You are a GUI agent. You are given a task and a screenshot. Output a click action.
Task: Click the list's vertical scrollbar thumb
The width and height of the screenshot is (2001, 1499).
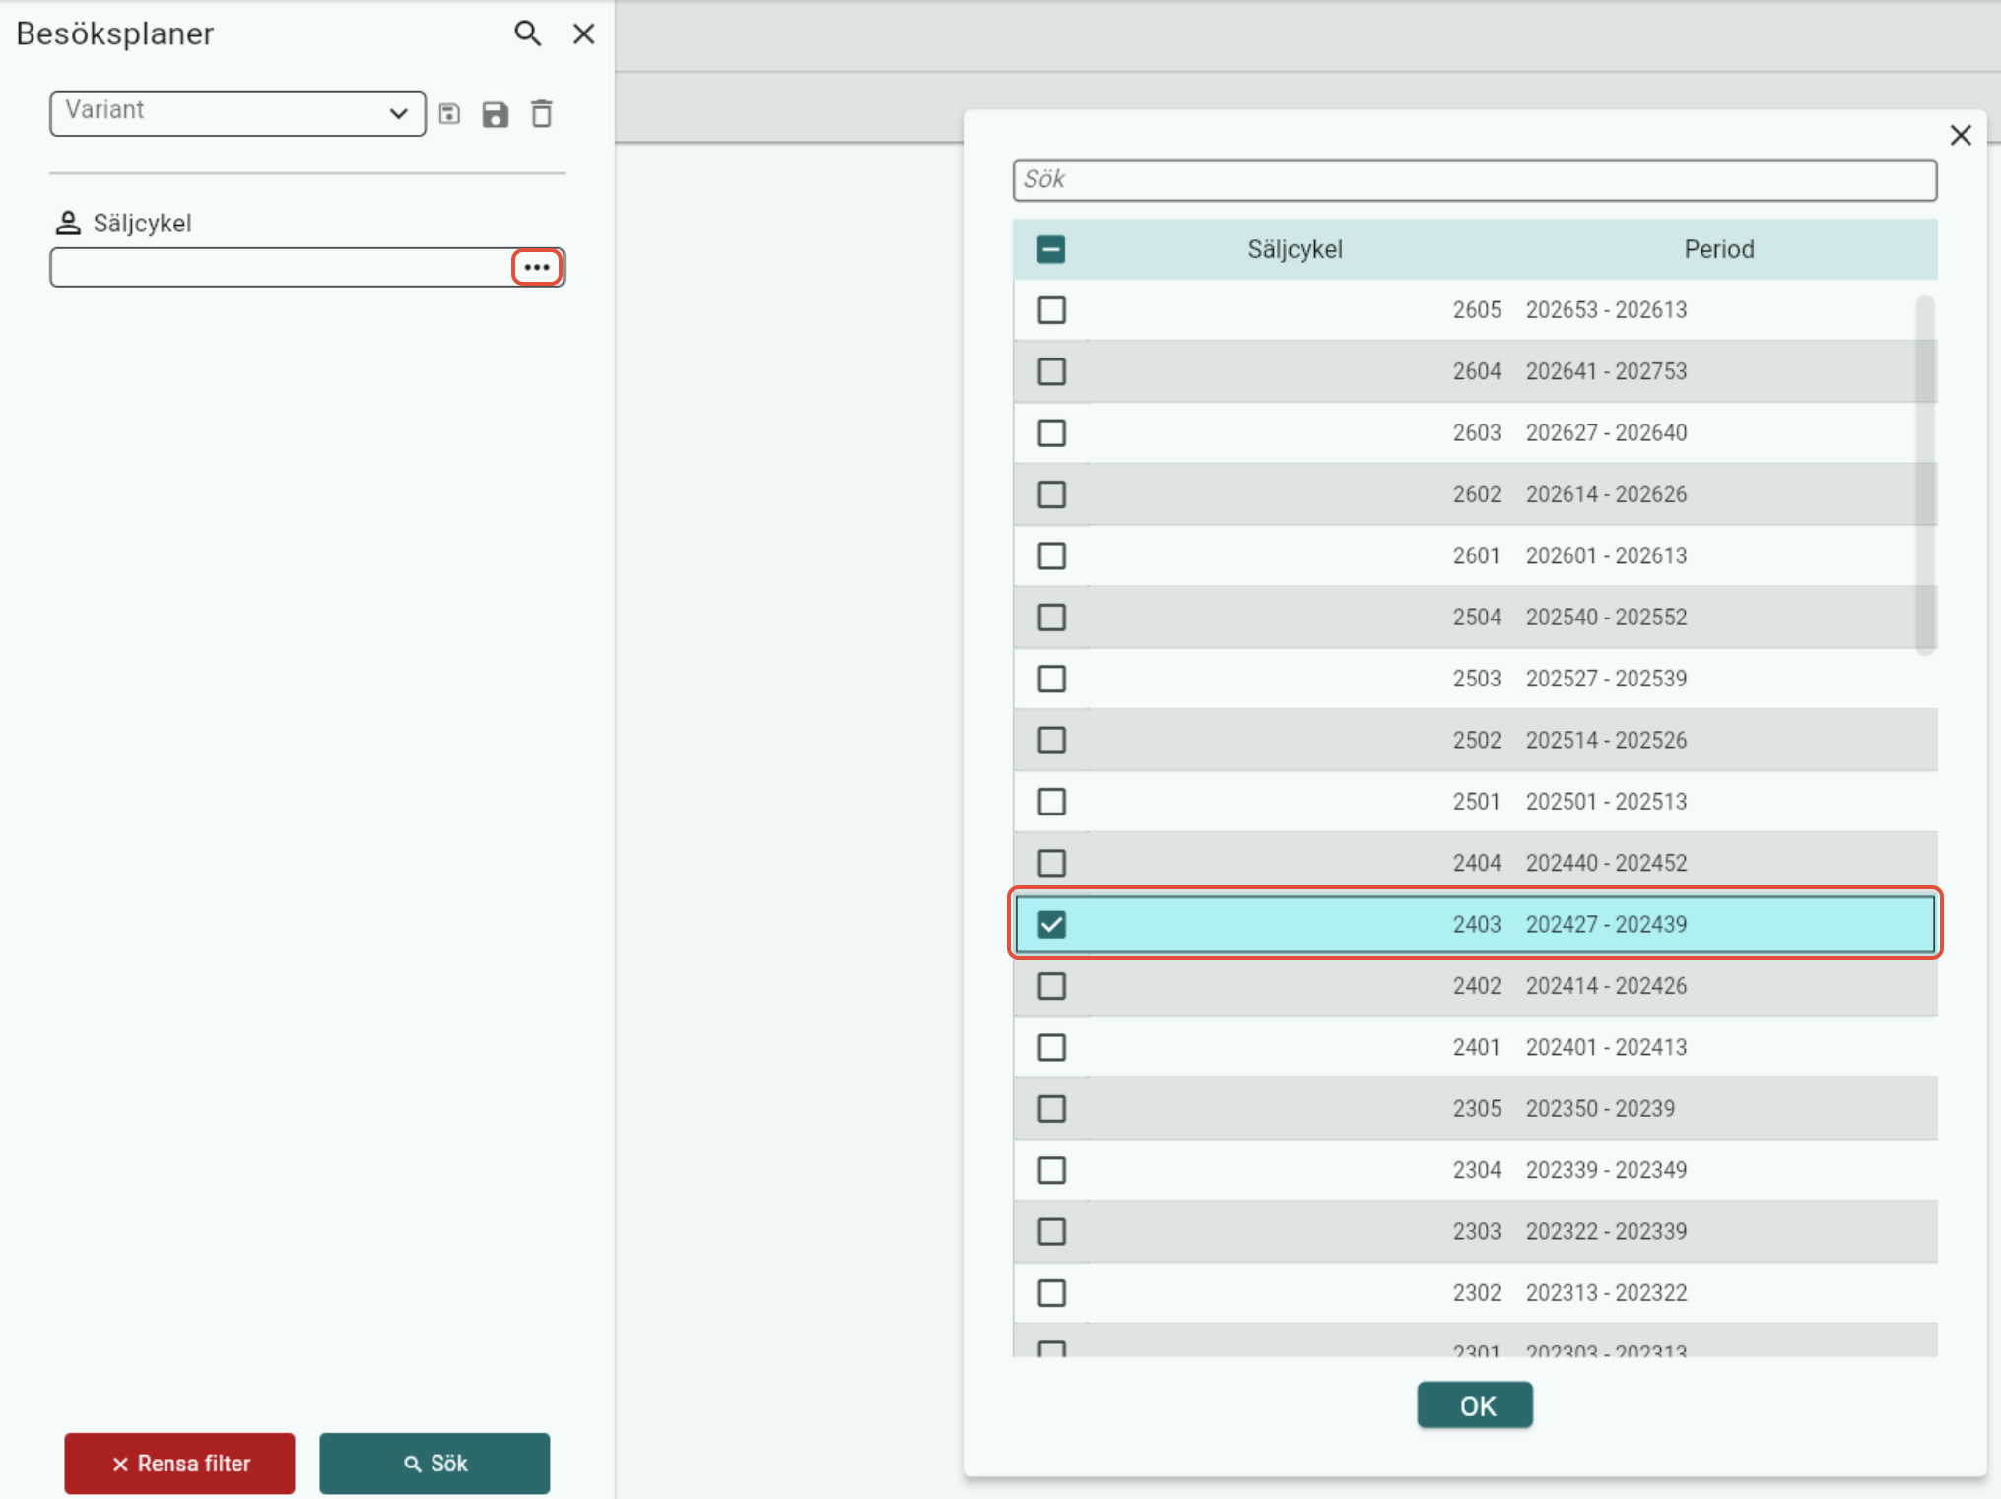point(1924,473)
